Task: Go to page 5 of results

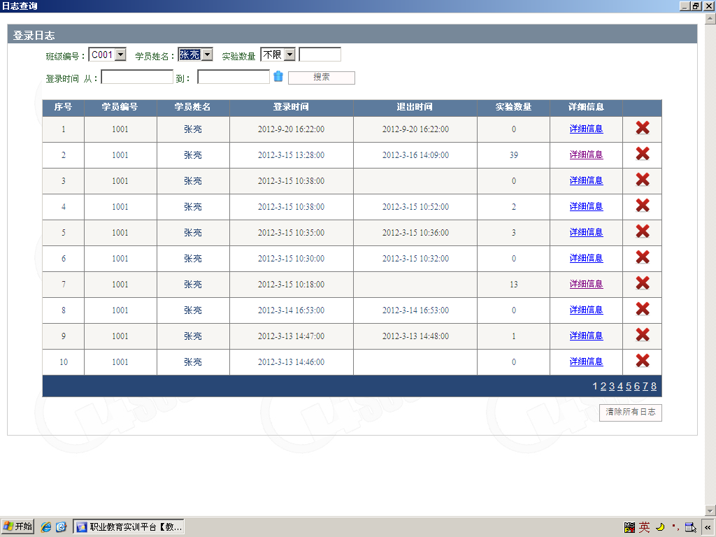Action: 629,386
